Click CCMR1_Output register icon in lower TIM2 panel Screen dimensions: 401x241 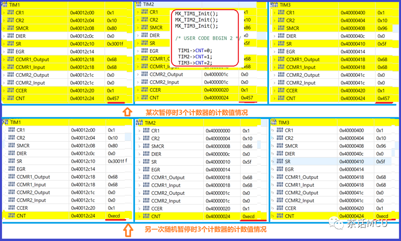pyautogui.click(x=146, y=177)
